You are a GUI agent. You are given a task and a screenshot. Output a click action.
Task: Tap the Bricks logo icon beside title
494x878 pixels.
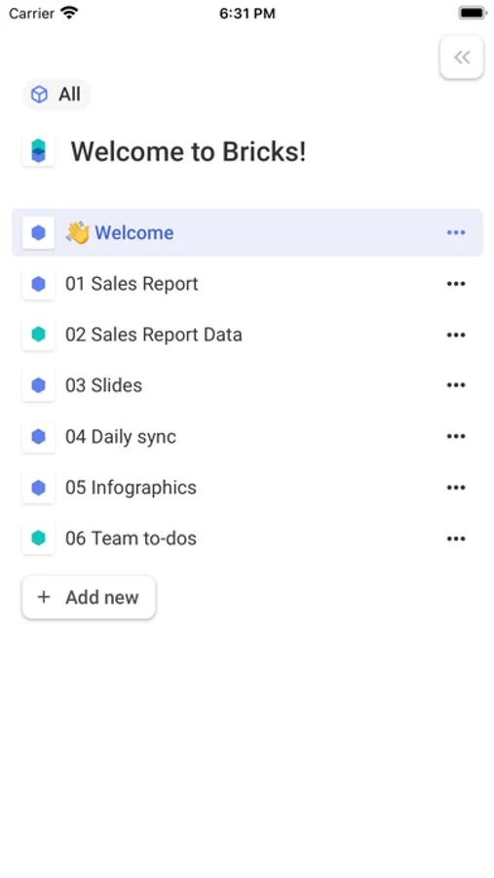(x=38, y=151)
